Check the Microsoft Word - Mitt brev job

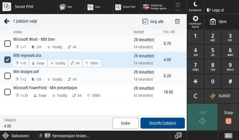7,43
